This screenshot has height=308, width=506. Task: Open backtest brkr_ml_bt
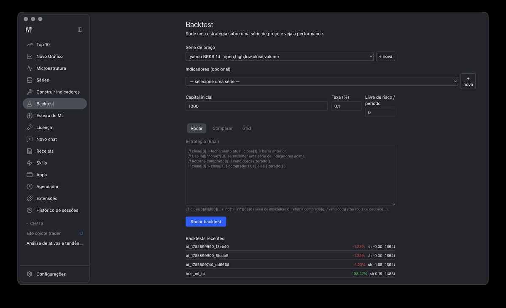290,274
